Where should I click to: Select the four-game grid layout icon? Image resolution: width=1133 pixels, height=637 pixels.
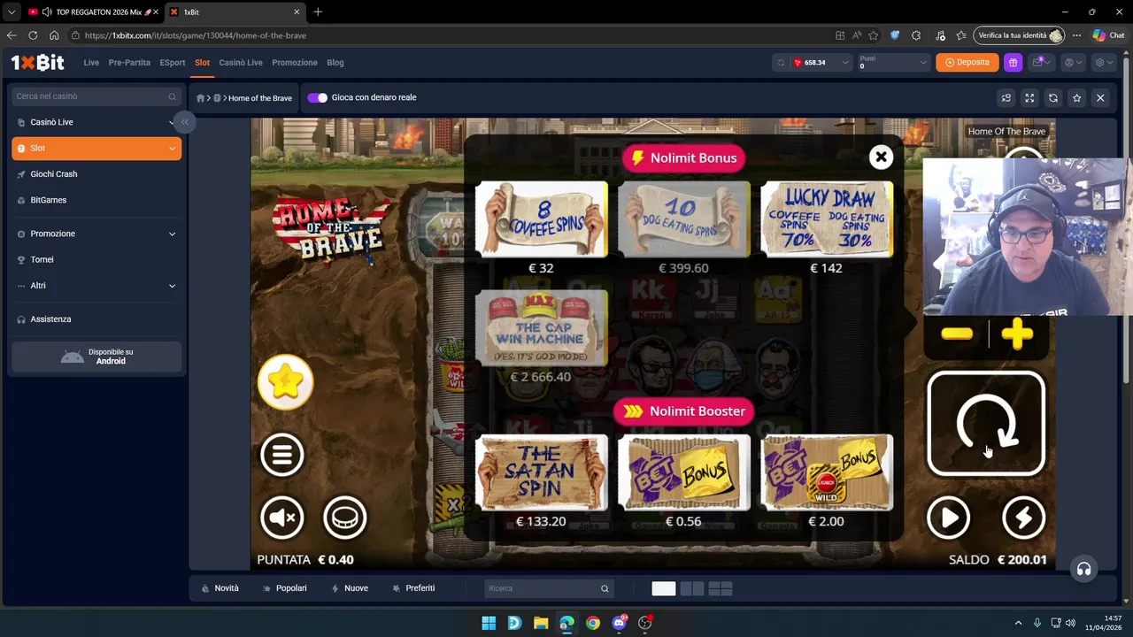[721, 588]
